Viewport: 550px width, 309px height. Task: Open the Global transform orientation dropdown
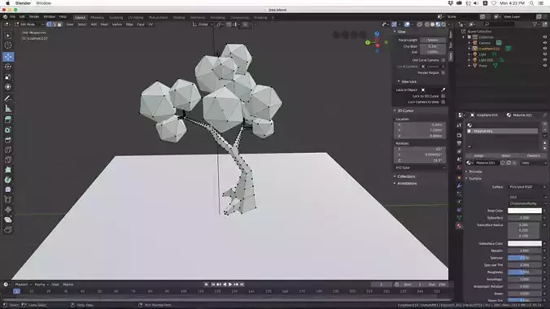[x=203, y=24]
